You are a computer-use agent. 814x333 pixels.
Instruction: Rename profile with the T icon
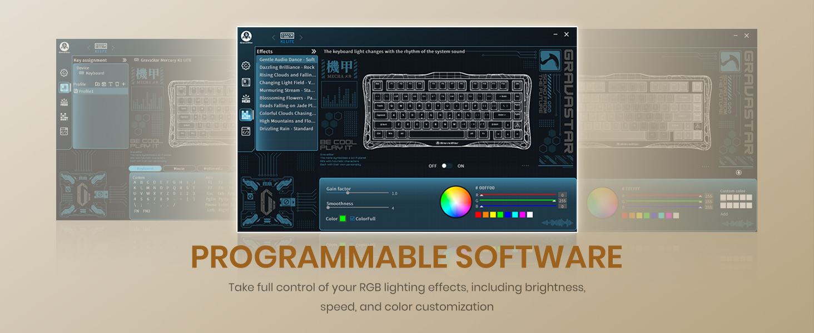[x=110, y=84]
